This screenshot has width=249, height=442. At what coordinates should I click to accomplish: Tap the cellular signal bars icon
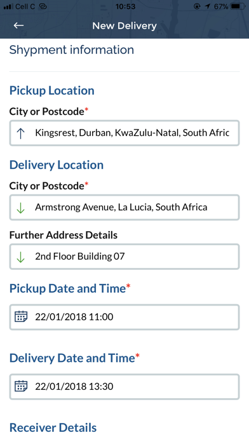pos(8,6)
